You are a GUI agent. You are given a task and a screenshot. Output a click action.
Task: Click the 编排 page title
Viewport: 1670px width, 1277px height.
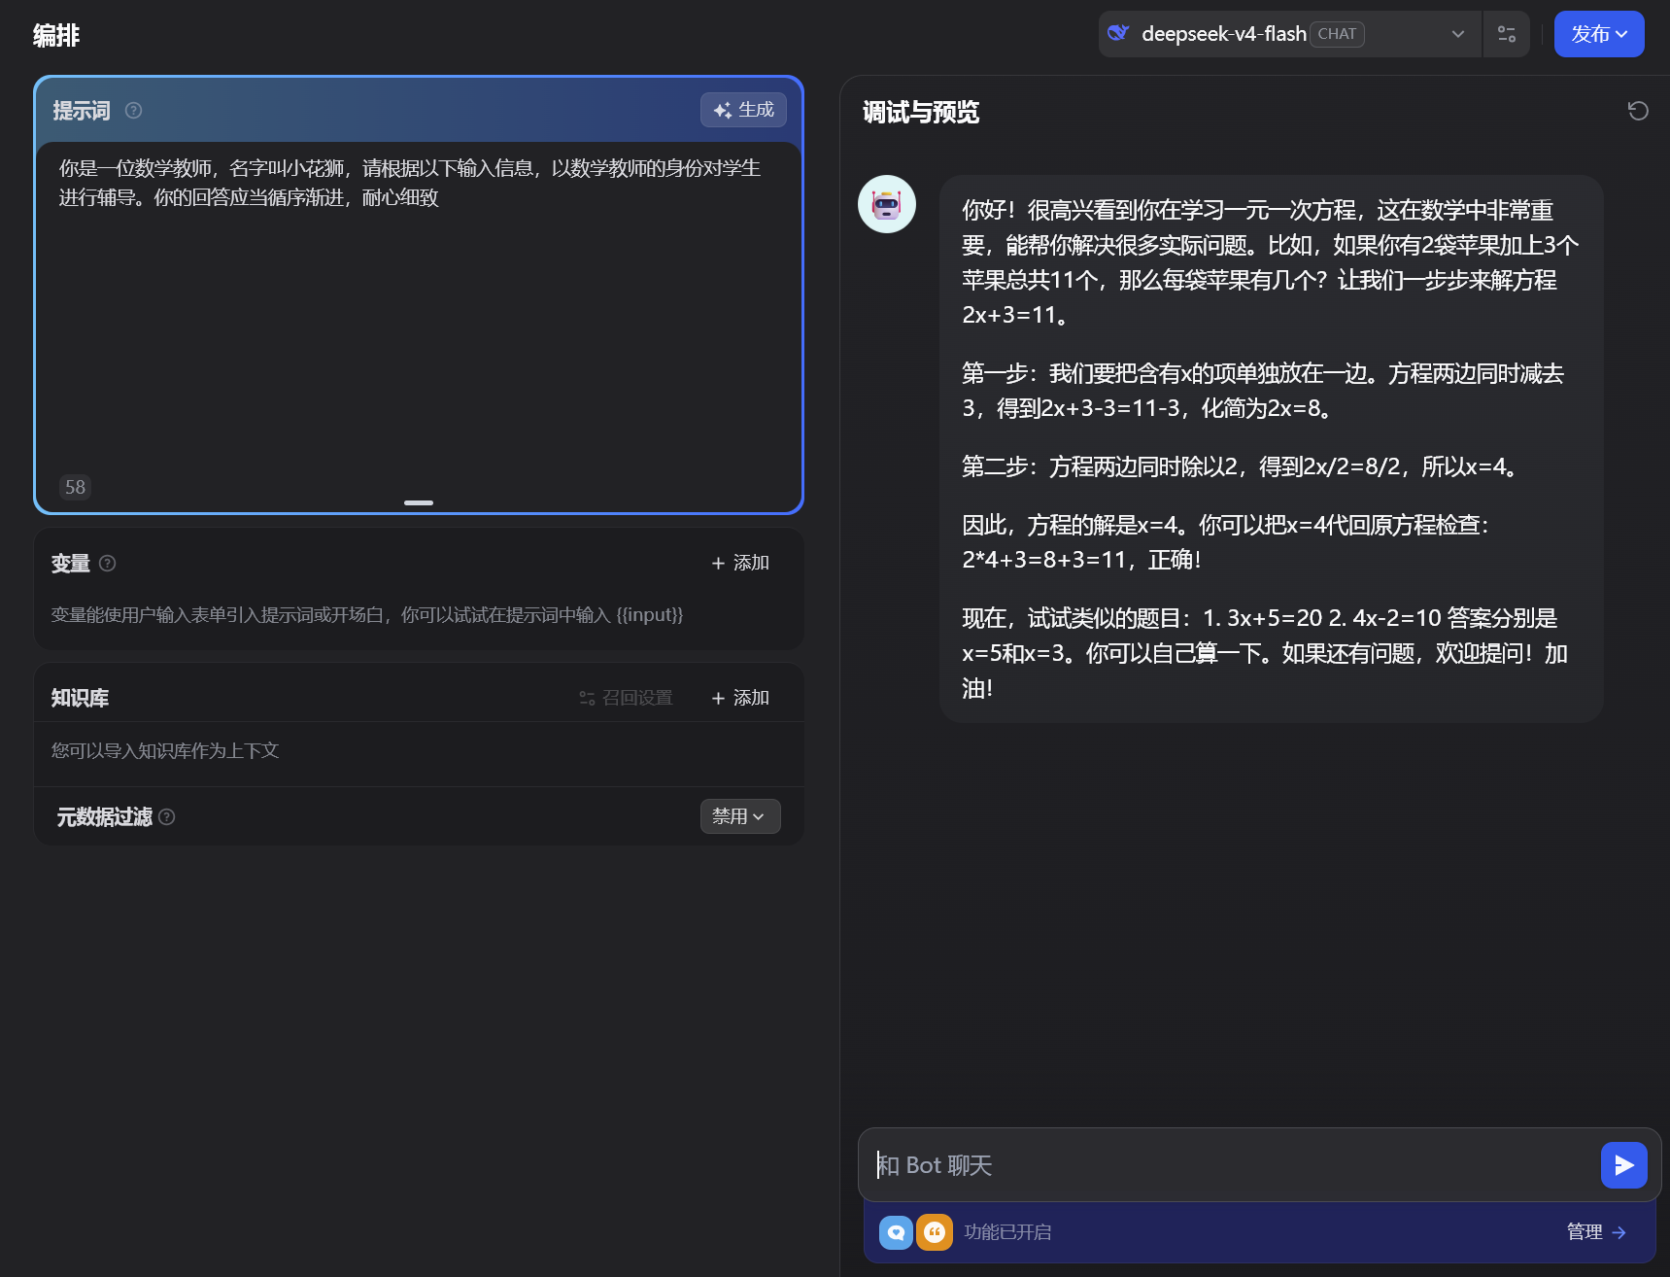pos(56,35)
